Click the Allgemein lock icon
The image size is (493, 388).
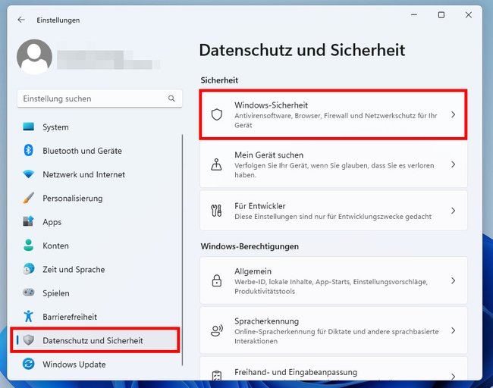pyautogui.click(x=217, y=280)
